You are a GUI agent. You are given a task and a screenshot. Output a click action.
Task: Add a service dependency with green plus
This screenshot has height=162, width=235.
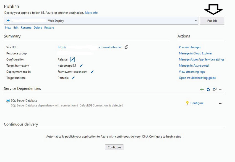[x=202, y=89]
